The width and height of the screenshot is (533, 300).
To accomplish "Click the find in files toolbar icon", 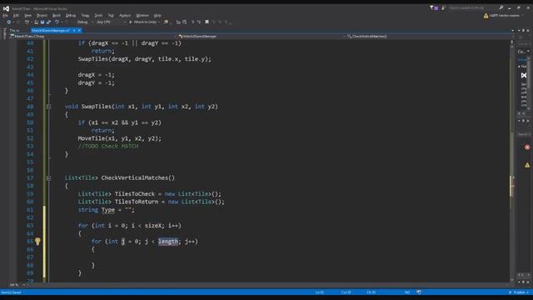I will click(166, 22).
